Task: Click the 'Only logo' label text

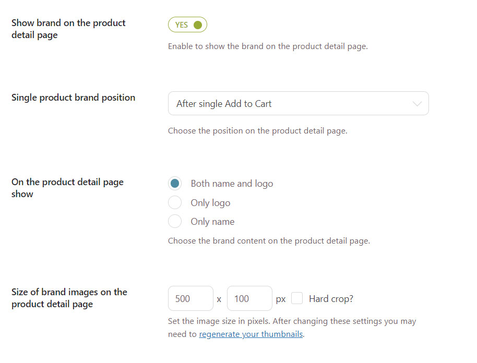Action: (210, 203)
